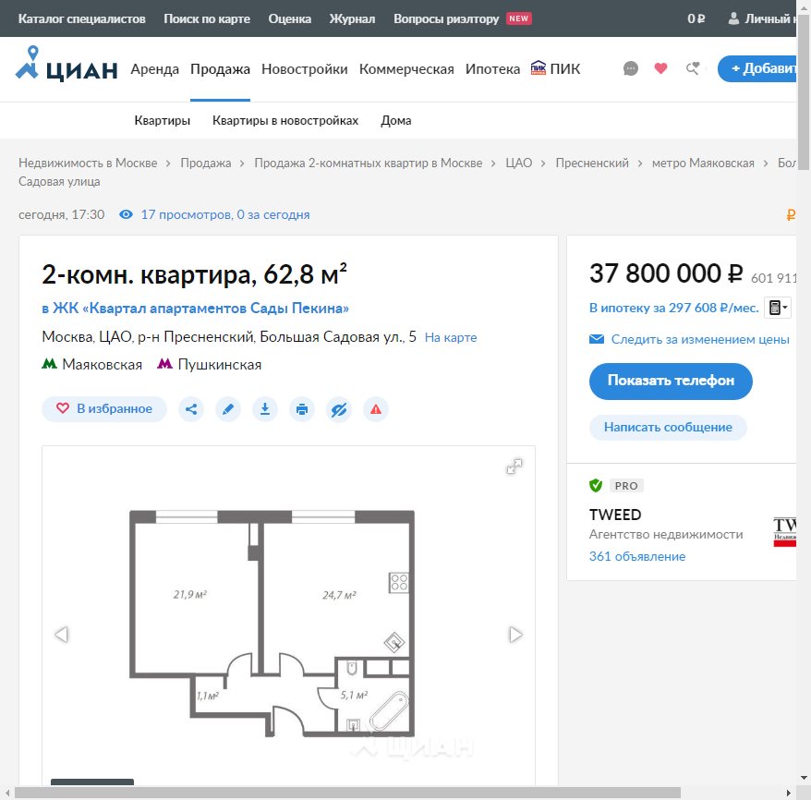Download the listing via download icon

[265, 409]
